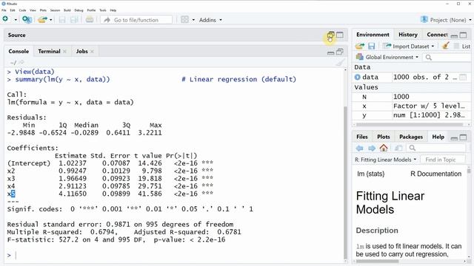Click the Help home icon
Viewport: 474px width, 266px height.
click(384, 148)
